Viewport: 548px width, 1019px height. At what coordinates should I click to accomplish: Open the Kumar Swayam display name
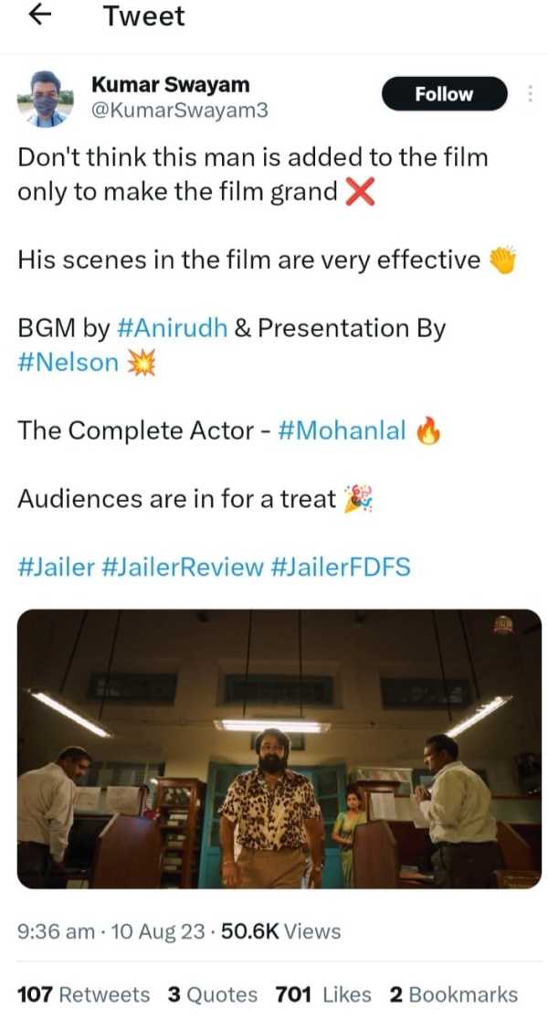pos(170,84)
